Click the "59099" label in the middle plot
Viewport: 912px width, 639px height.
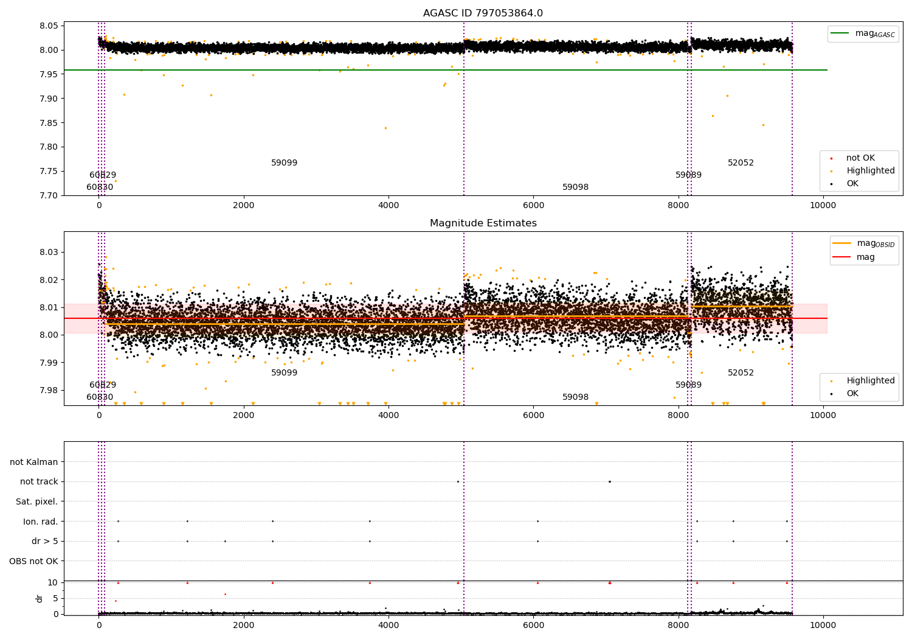click(284, 373)
